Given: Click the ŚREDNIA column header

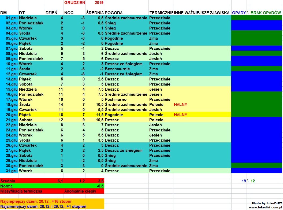Looking at the screenshot, I should pyautogui.click(x=95, y=13).
